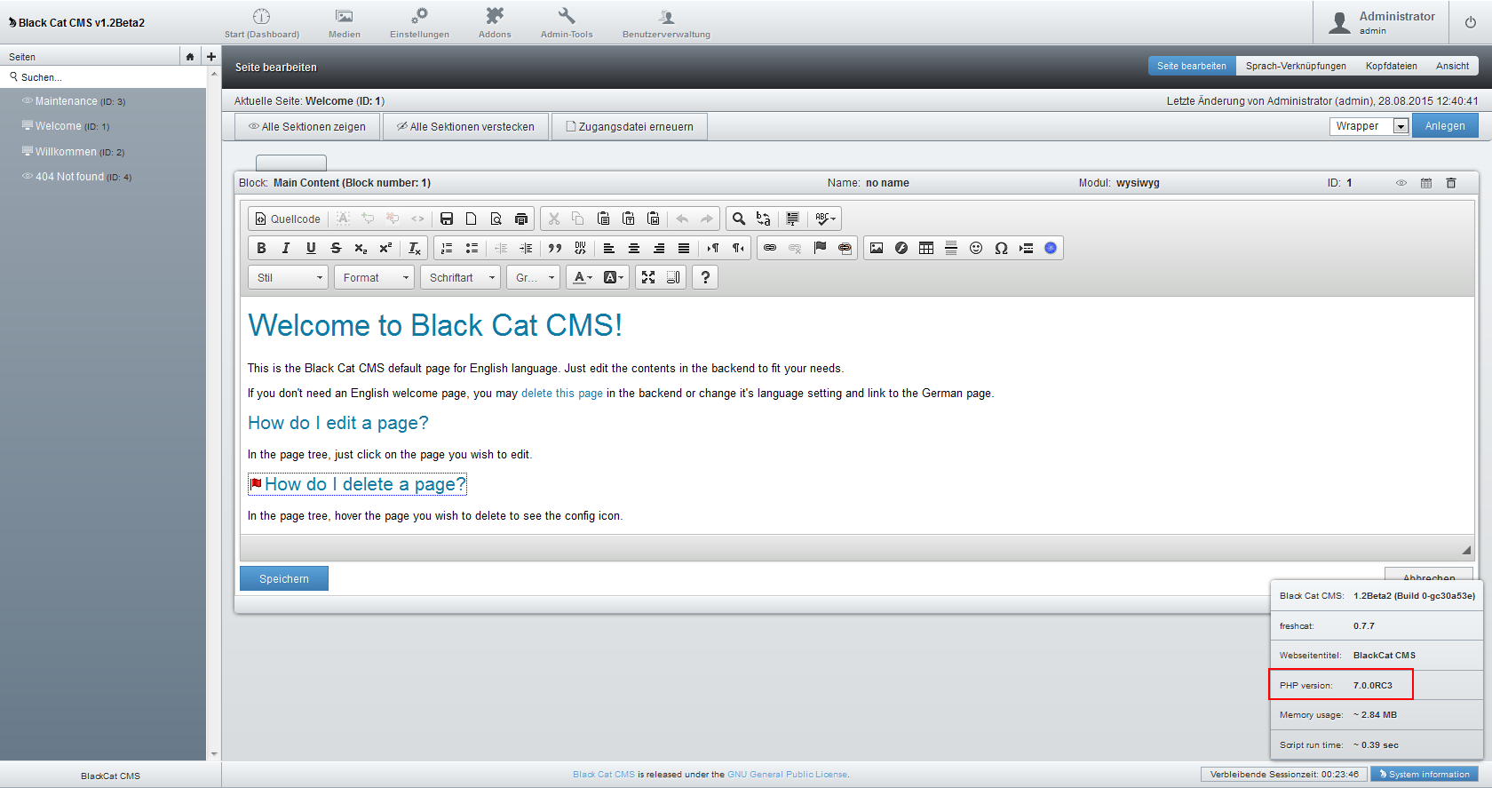Apply subscript formatting
Image resolution: width=1492 pixels, height=788 pixels.
coord(361,248)
